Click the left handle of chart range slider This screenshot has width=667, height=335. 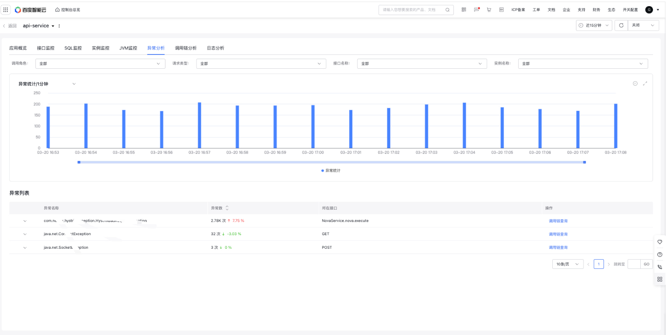tap(79, 162)
